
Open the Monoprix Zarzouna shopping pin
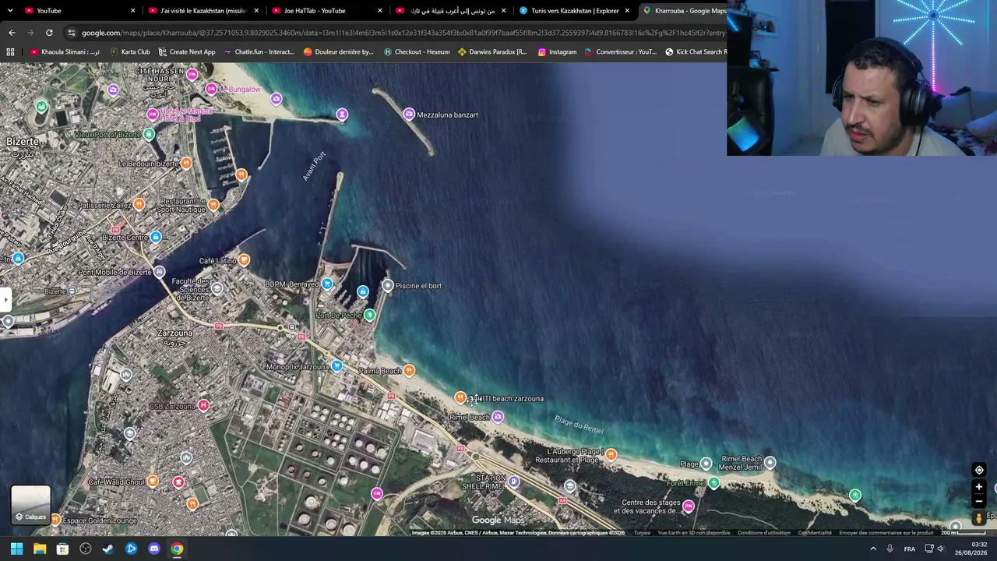click(336, 366)
